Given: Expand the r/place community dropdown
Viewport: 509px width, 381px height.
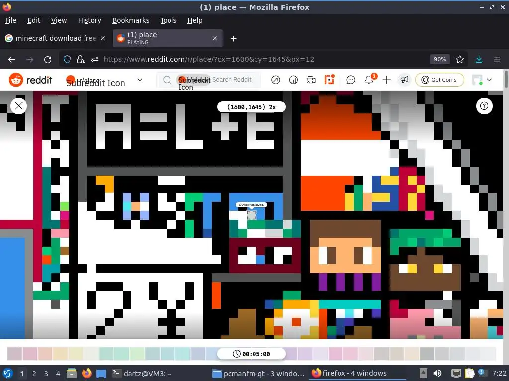Looking at the screenshot, I should (140, 80).
